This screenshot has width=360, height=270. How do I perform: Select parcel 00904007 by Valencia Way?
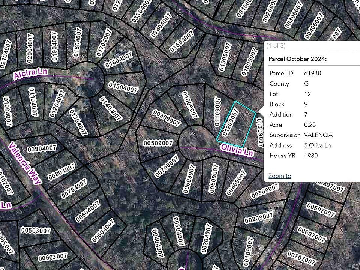point(45,149)
